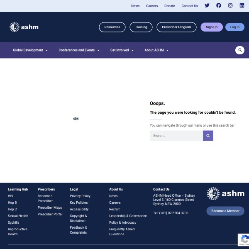Open Resources from header navigation
The width and height of the screenshot is (249, 249).
[112, 27]
